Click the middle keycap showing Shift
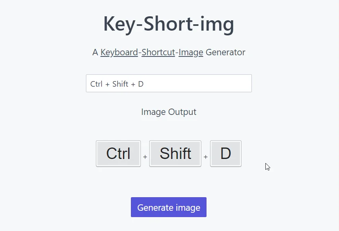 [x=175, y=153]
